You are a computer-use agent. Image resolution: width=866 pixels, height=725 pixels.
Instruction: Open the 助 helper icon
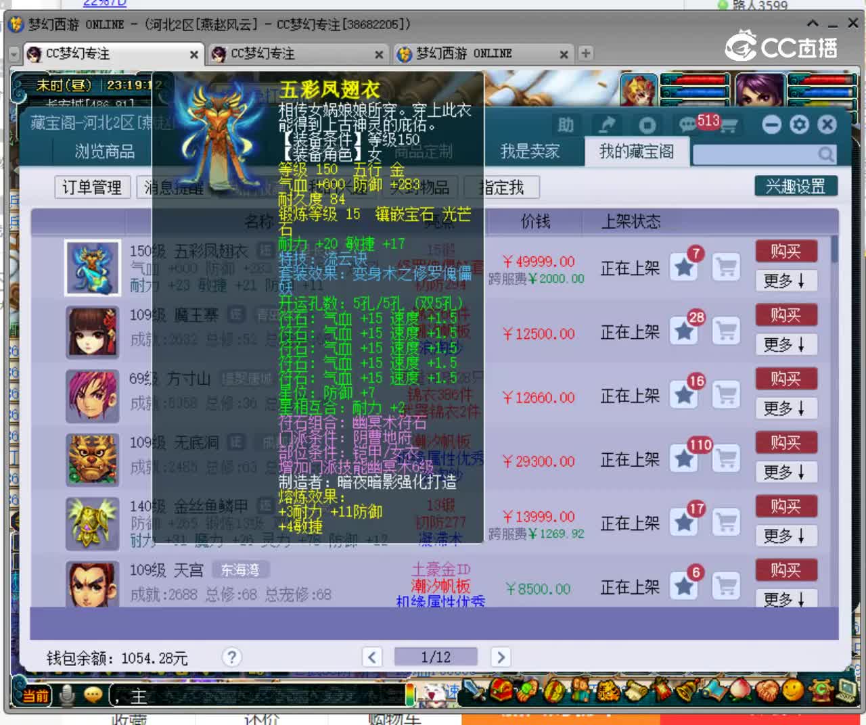(566, 125)
